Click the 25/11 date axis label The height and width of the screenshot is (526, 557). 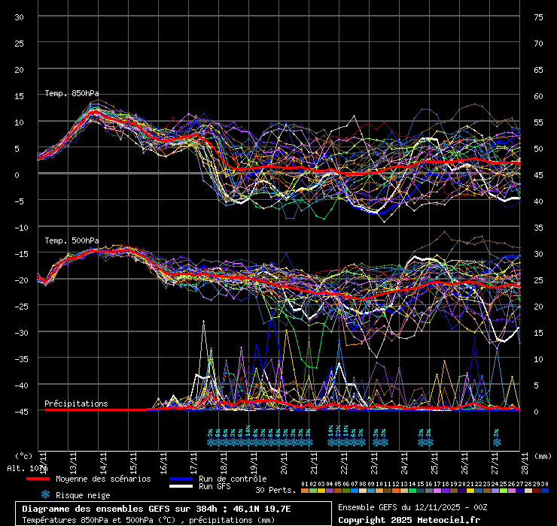pos(434,463)
